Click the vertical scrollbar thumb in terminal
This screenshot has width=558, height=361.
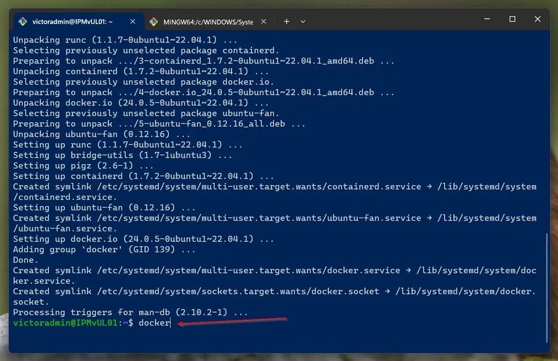[x=547, y=288]
